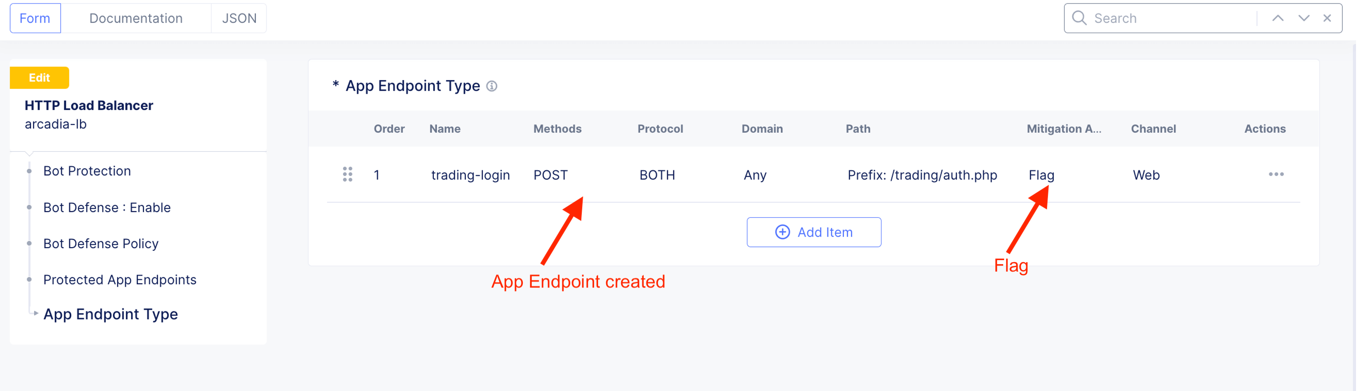Viewport: 1360px width, 391px height.
Task: Switch to the JSON tab
Action: click(239, 19)
